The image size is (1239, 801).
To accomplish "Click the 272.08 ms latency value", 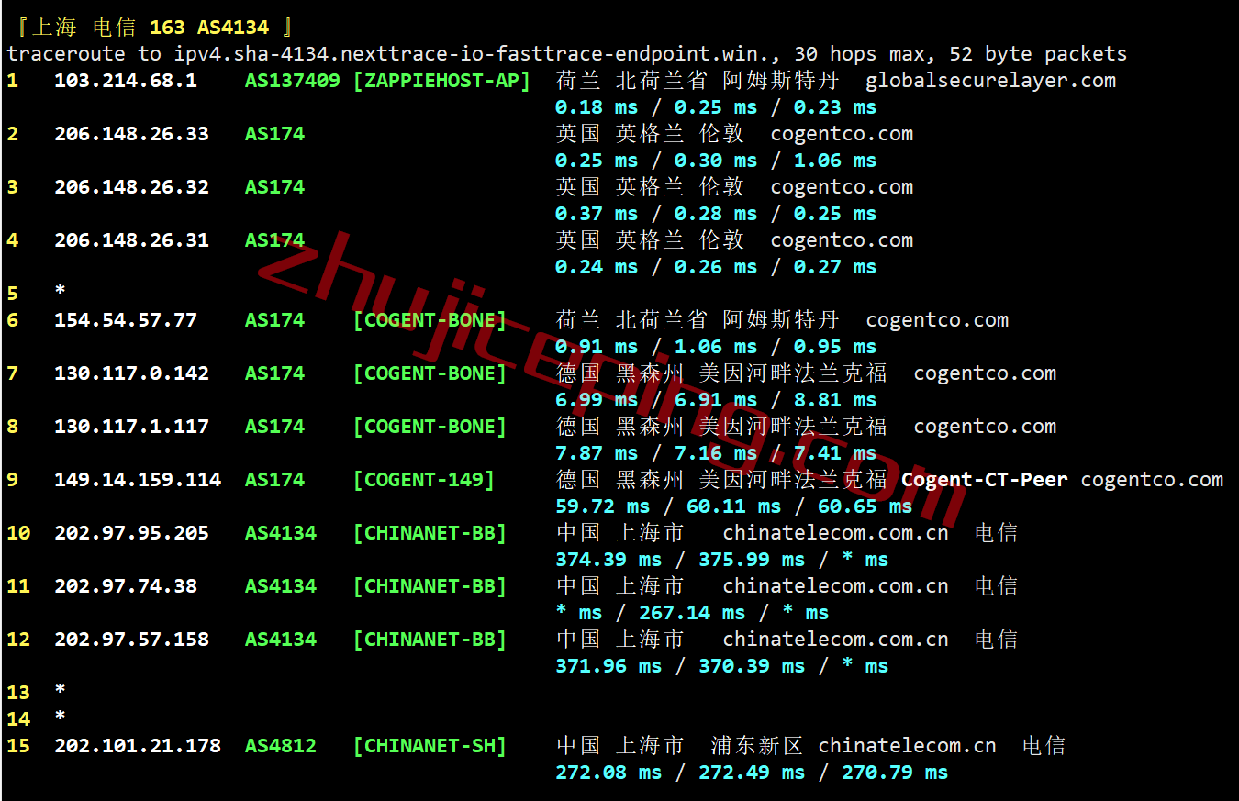I will pyautogui.click(x=608, y=773).
